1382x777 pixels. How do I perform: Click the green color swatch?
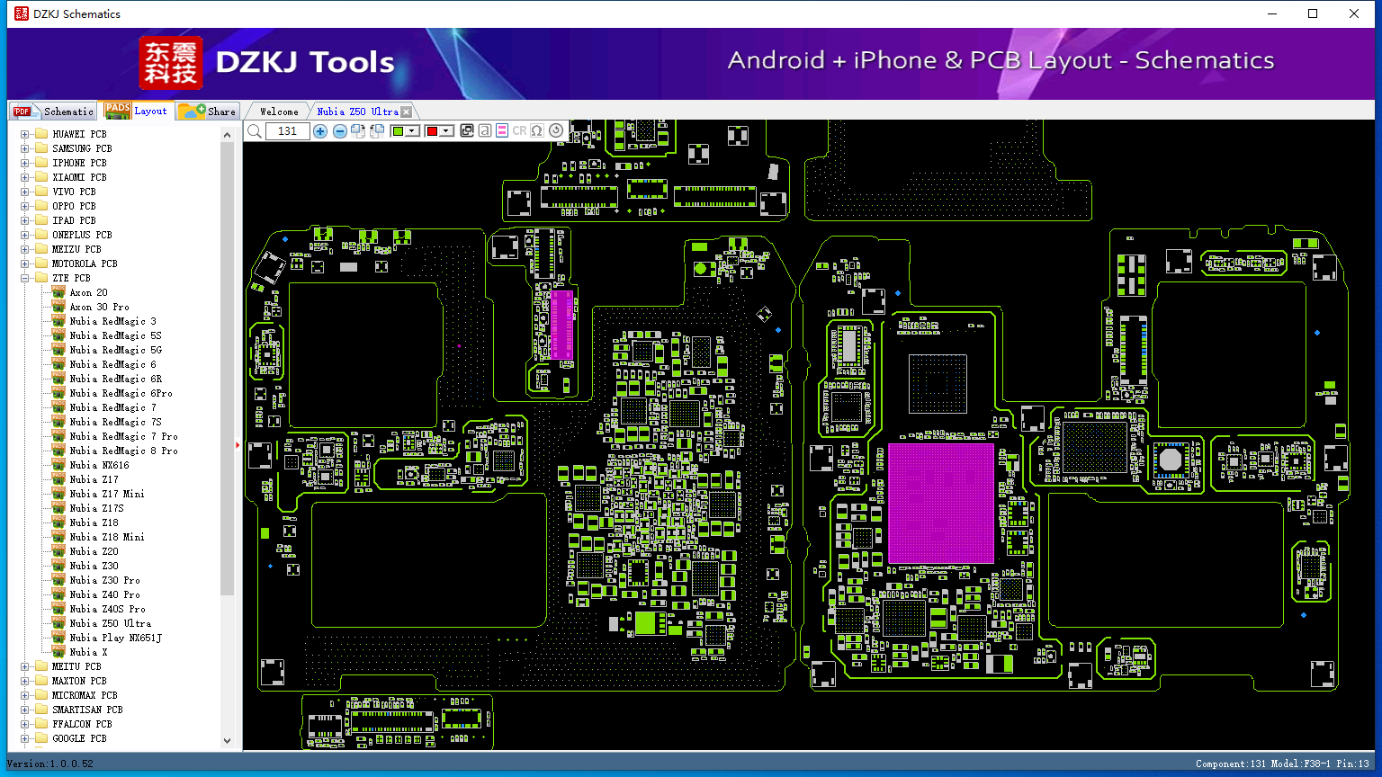coord(399,131)
